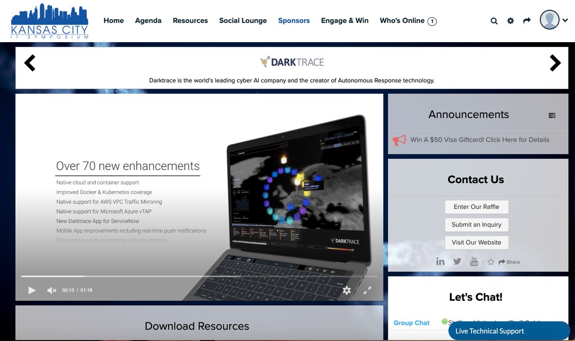Toggle video fullscreen mode
Screen dimensions: 575x341
[x=368, y=290]
